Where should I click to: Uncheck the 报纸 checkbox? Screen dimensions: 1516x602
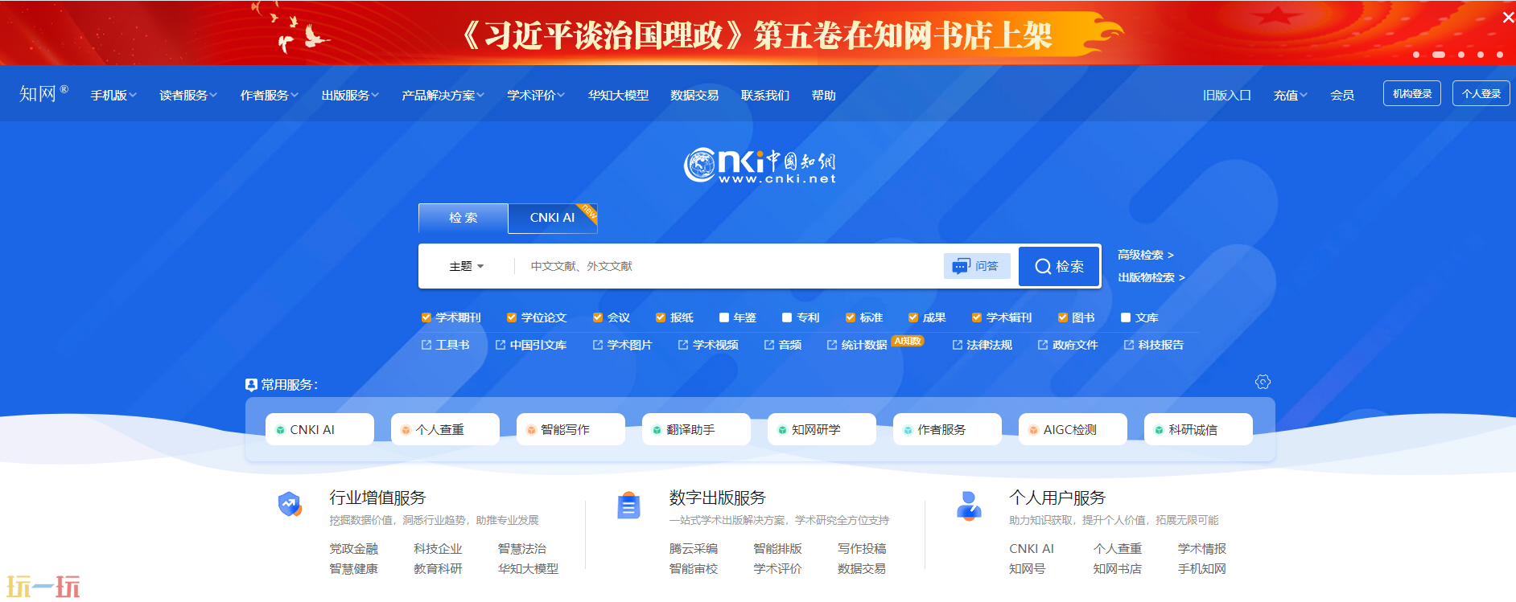(661, 317)
